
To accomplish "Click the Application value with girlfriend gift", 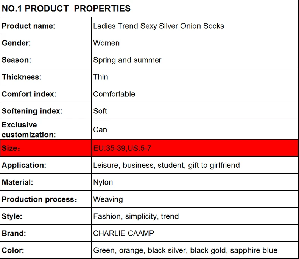I will [x=166, y=165].
